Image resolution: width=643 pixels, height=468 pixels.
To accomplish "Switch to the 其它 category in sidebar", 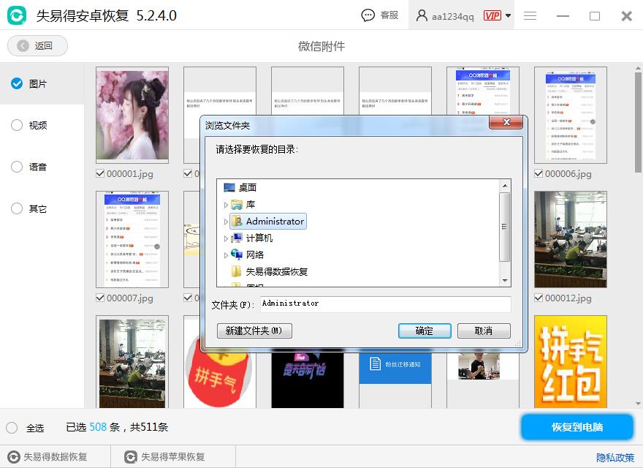I will (16, 208).
